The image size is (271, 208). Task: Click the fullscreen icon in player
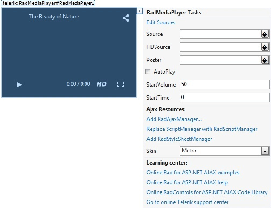pyautogui.click(x=120, y=84)
